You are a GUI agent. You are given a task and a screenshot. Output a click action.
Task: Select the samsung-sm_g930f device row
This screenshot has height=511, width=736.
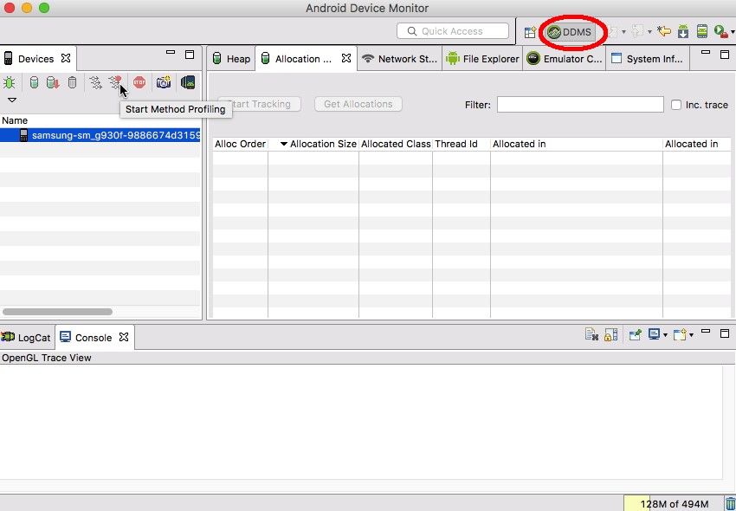tap(100, 135)
